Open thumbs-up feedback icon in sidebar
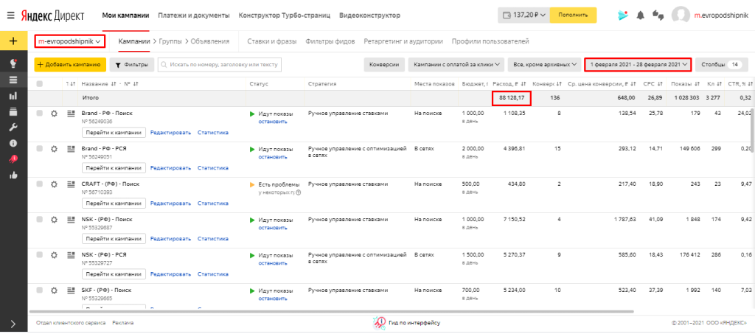Viewport: 755px width, 334px height. pos(13,175)
